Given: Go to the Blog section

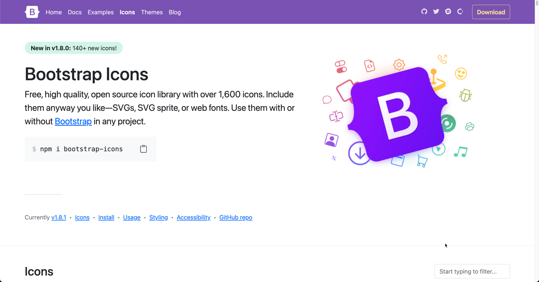Looking at the screenshot, I should [174, 12].
